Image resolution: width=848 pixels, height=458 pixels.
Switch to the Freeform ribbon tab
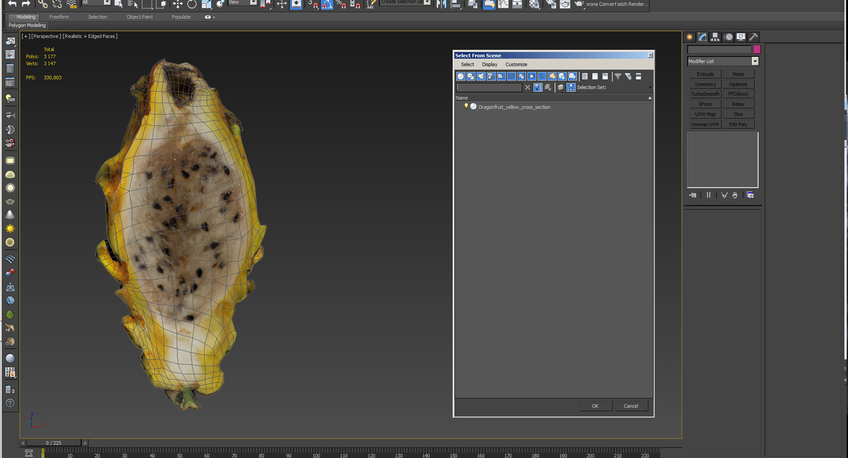pyautogui.click(x=59, y=17)
